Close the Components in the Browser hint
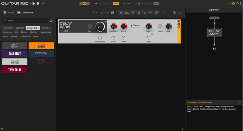The width and height of the screenshot is (243, 131). (240, 102)
